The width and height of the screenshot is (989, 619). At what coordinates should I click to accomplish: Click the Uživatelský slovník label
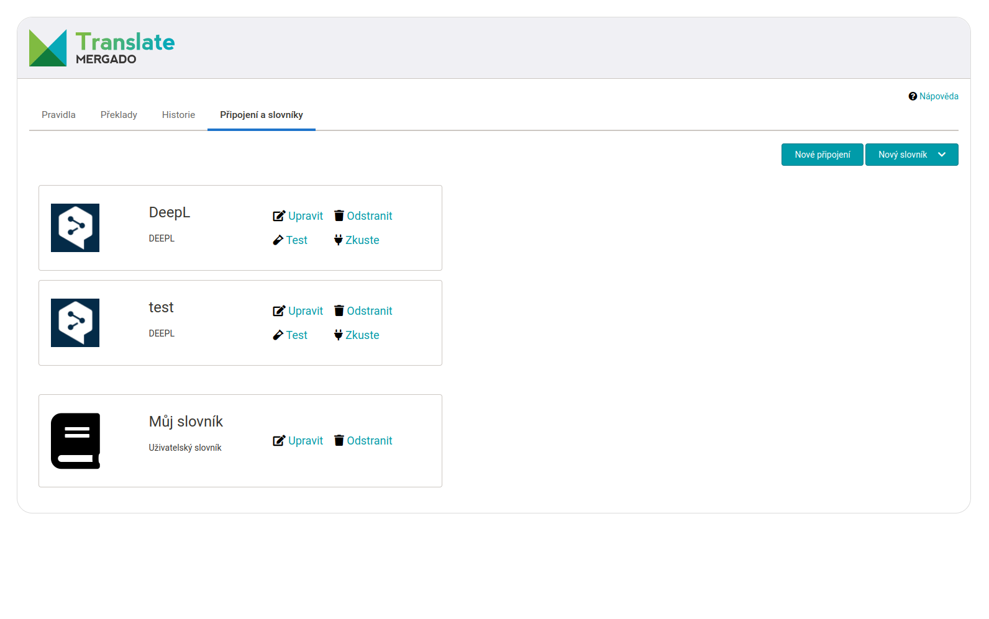(x=185, y=448)
